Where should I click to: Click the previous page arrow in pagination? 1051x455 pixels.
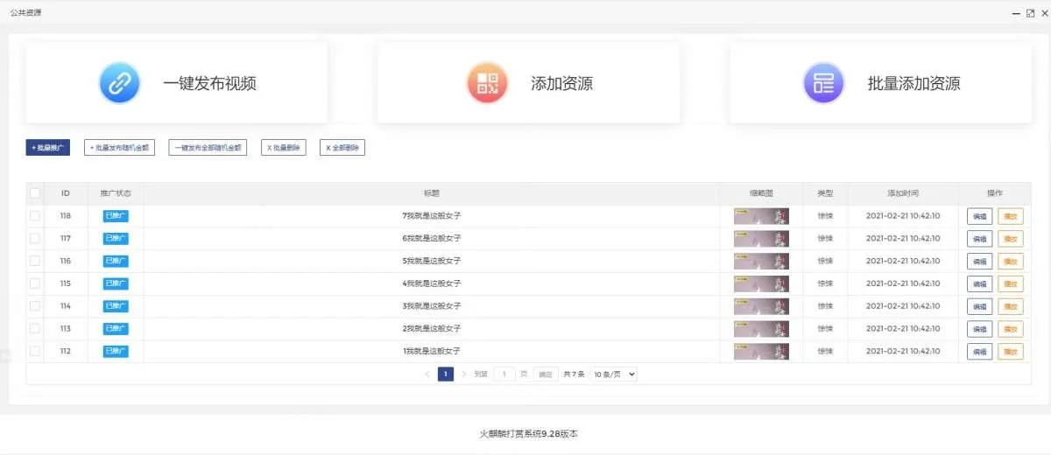[427, 374]
